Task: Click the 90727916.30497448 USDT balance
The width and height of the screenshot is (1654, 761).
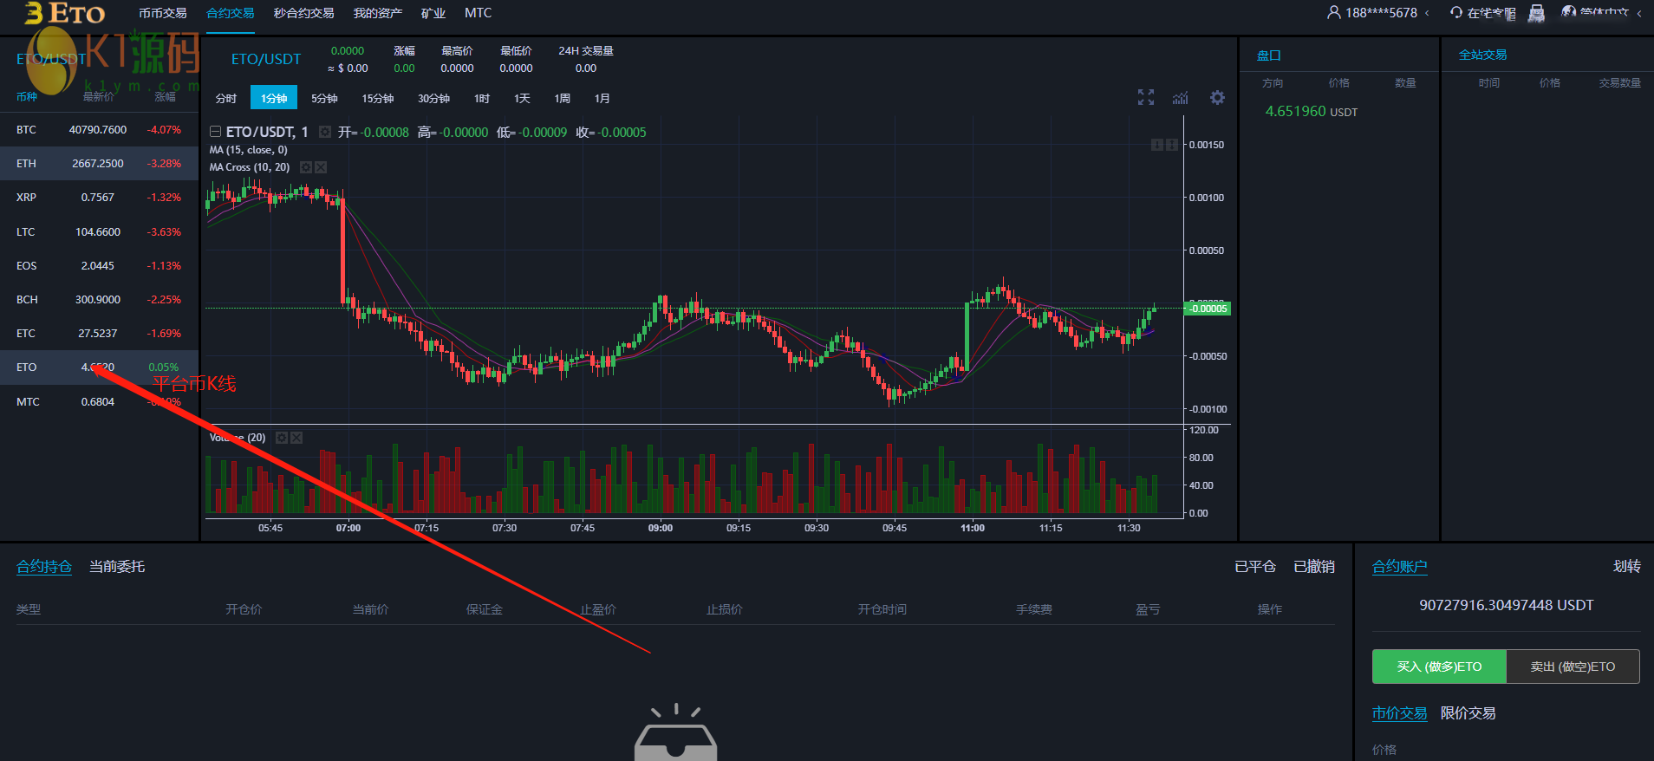Action: point(1507,605)
